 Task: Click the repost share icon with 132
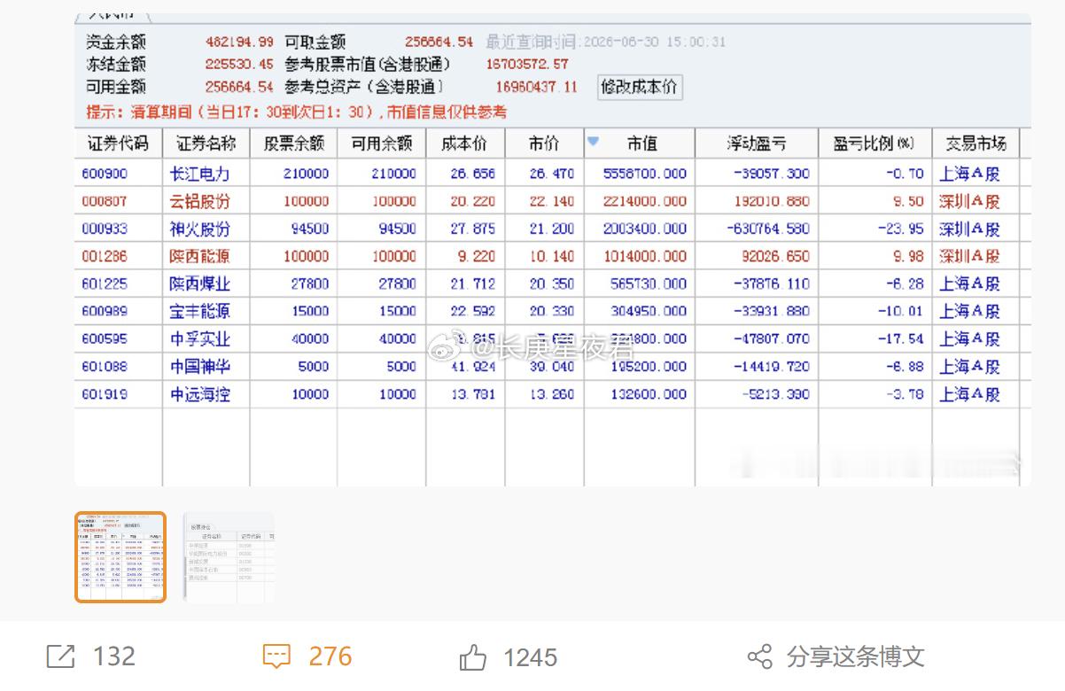click(x=61, y=656)
